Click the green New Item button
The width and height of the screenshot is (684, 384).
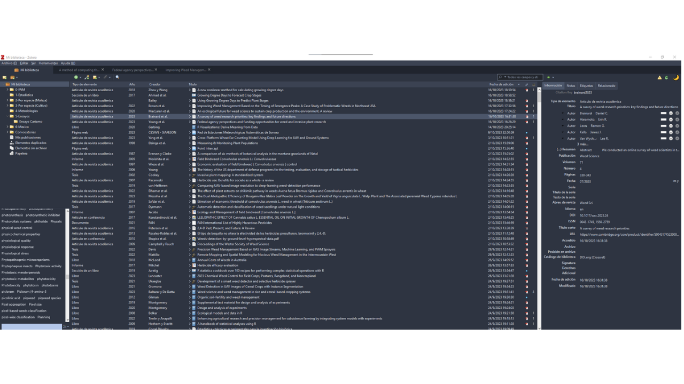click(x=76, y=77)
